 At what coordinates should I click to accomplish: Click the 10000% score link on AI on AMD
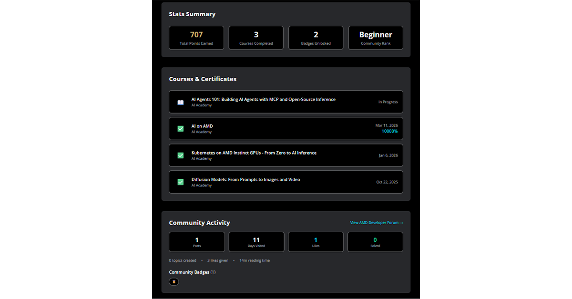(389, 131)
